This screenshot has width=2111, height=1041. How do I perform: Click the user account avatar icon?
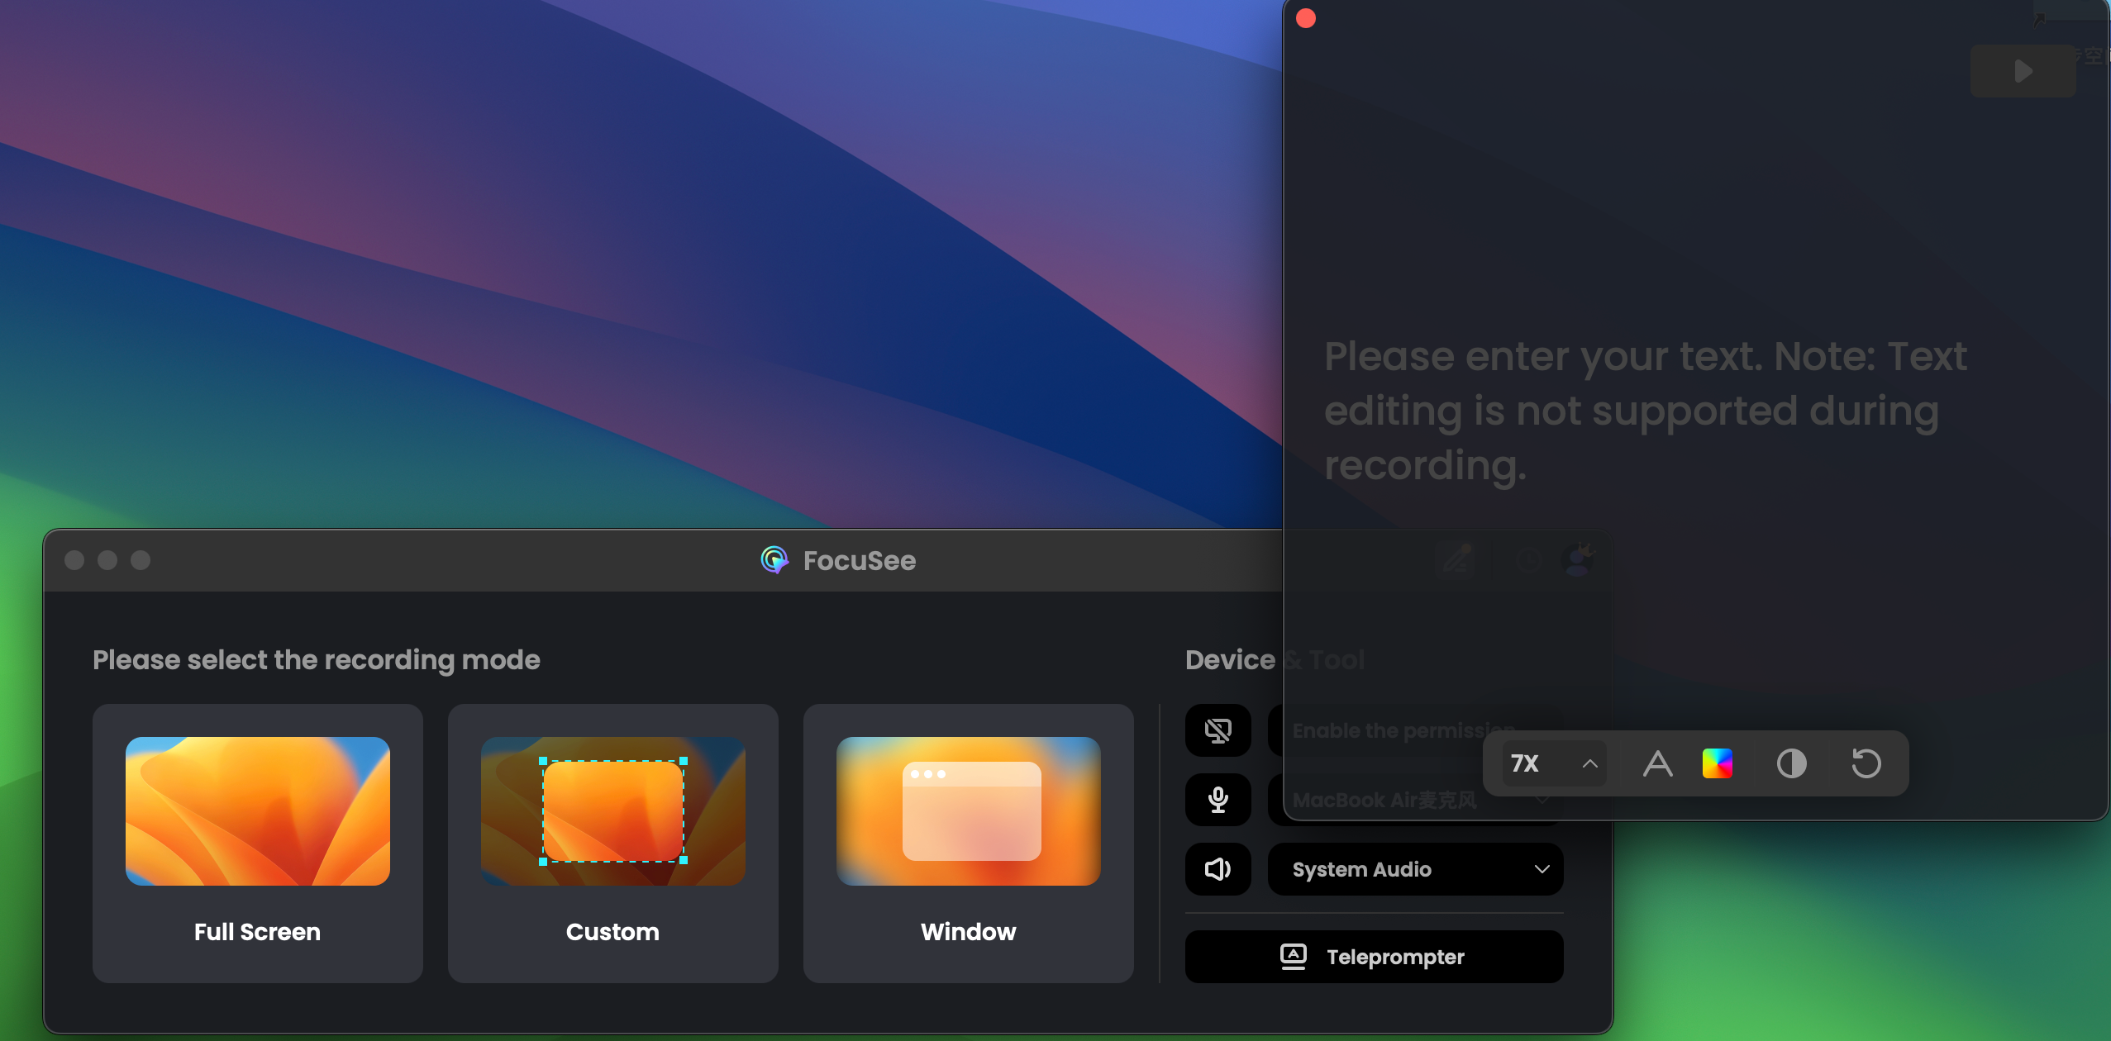[1578, 560]
